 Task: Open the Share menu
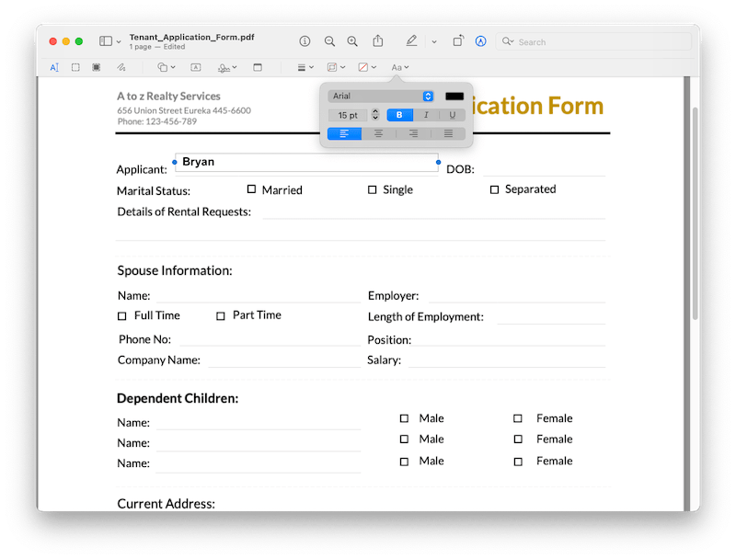pos(378,40)
